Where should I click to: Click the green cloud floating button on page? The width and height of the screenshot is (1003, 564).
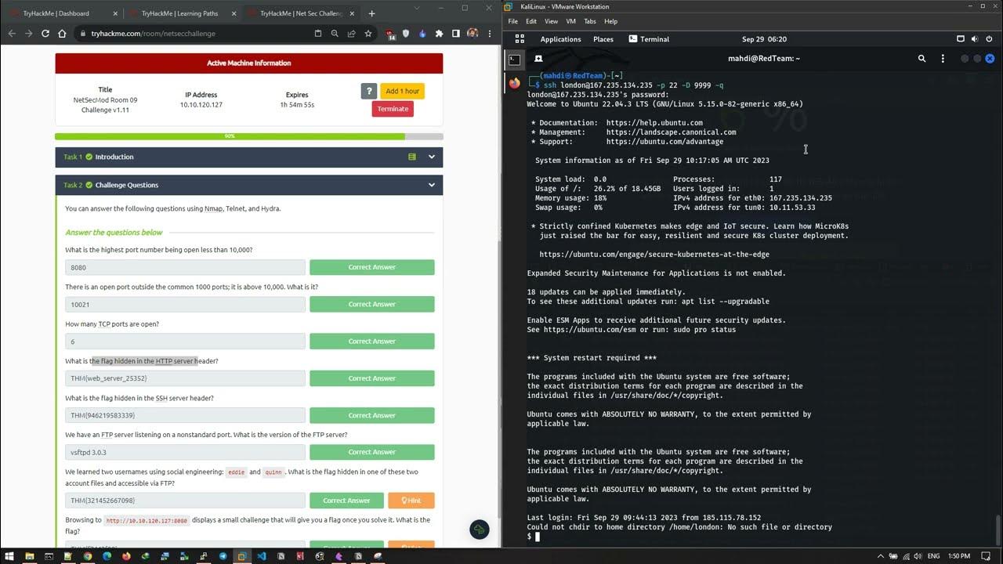click(x=479, y=530)
